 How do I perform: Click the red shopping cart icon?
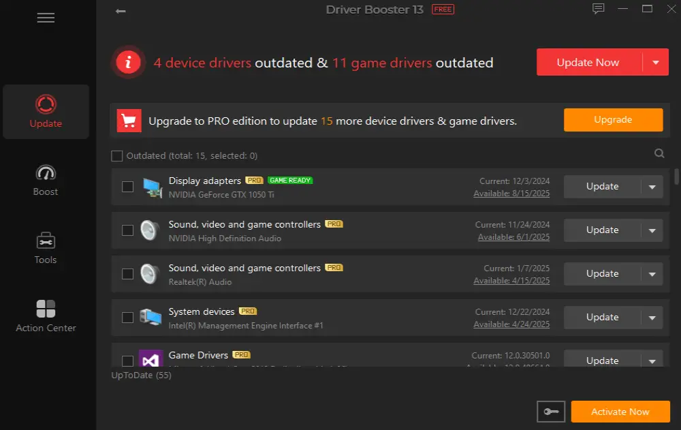[x=129, y=121]
